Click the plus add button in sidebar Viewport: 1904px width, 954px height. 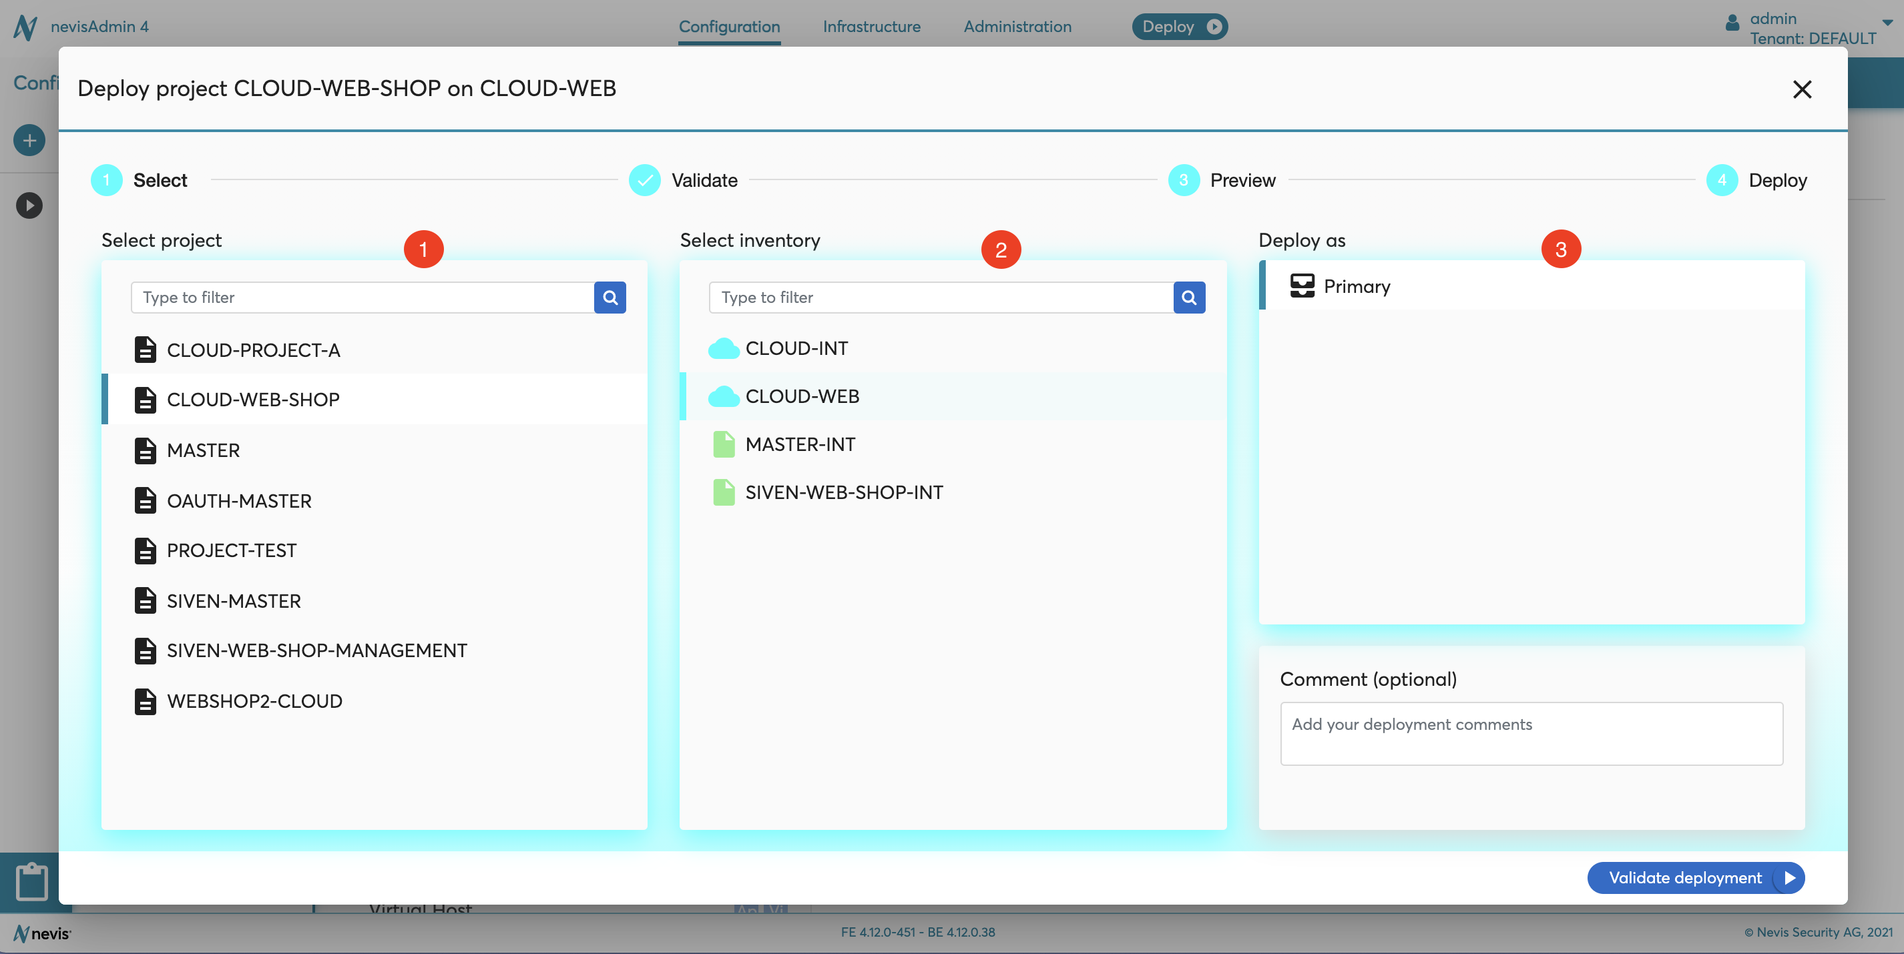coord(29,140)
